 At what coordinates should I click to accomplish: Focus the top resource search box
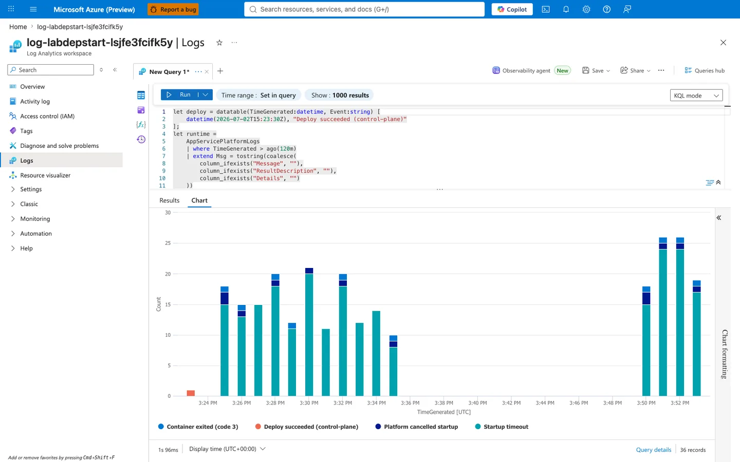(364, 9)
